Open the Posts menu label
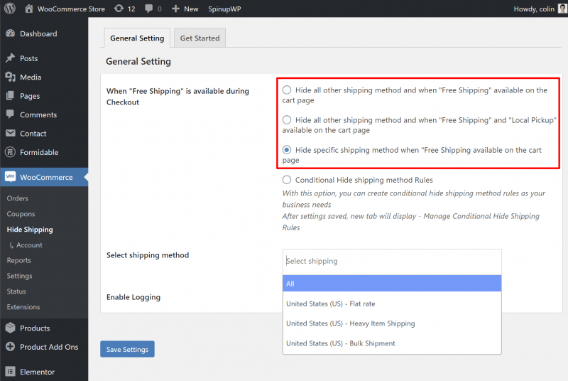This screenshot has width=568, height=381. tap(28, 58)
